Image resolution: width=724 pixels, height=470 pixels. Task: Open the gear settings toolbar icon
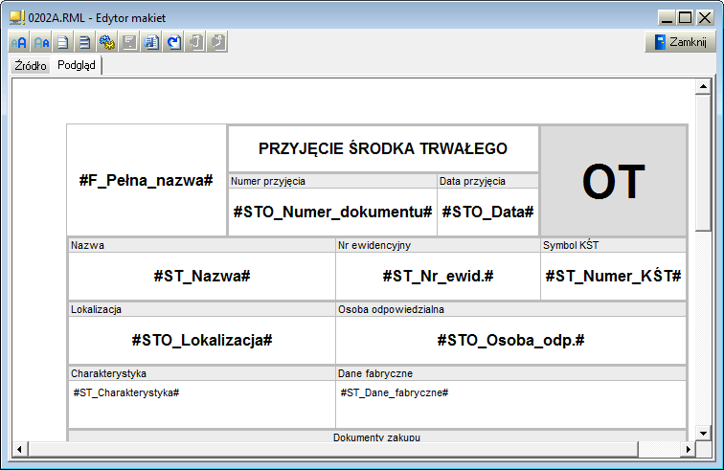(106, 43)
